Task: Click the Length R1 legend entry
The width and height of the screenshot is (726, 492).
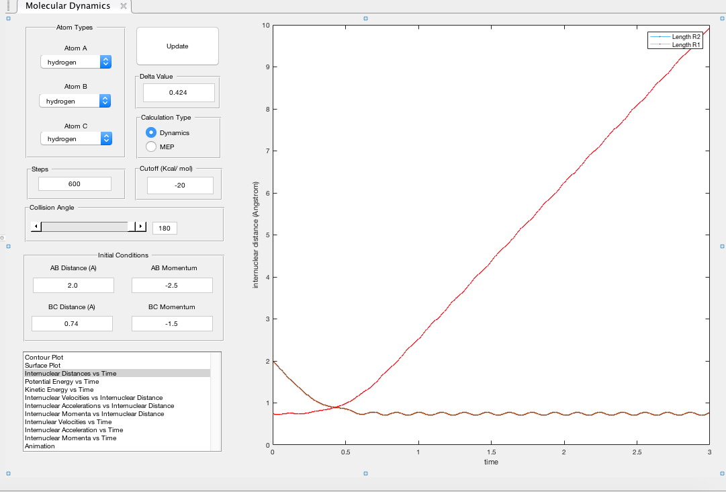Action: [x=676, y=45]
